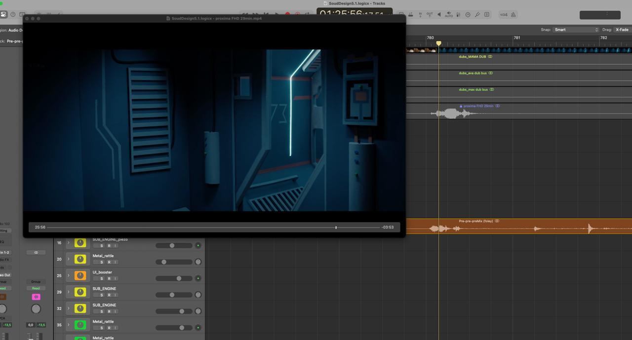The width and height of the screenshot is (632, 340).
Task: Click the Group slot on the channel strip
Action: click(x=36, y=282)
